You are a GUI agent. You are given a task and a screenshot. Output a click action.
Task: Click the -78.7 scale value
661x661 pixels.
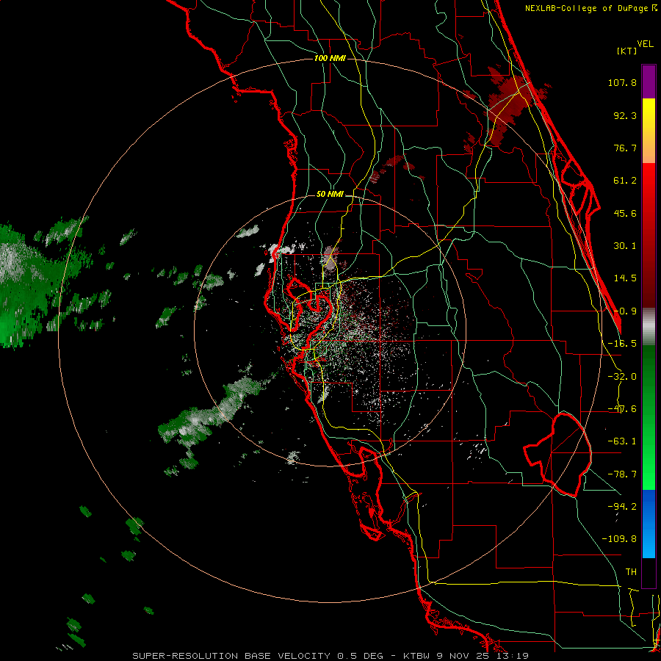click(622, 474)
